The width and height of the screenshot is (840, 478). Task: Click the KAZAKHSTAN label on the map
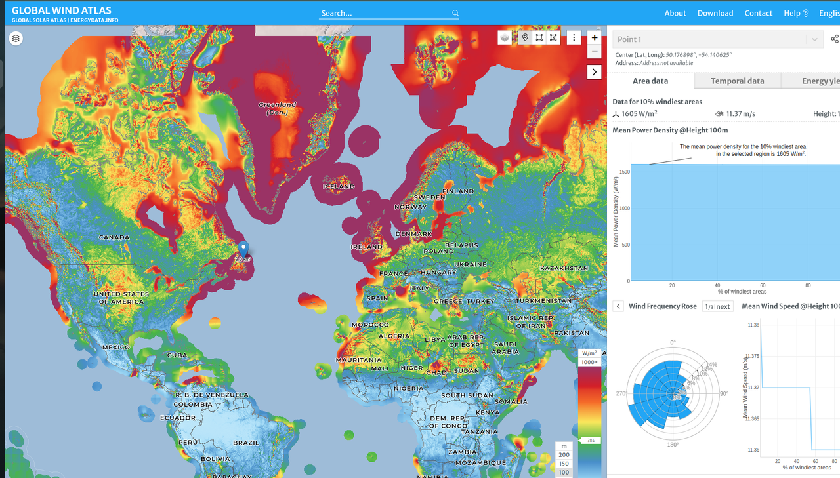[564, 268]
